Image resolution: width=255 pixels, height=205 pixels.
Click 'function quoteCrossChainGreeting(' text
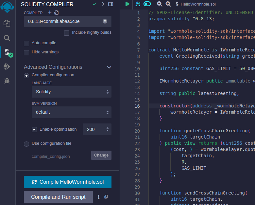[205, 131]
